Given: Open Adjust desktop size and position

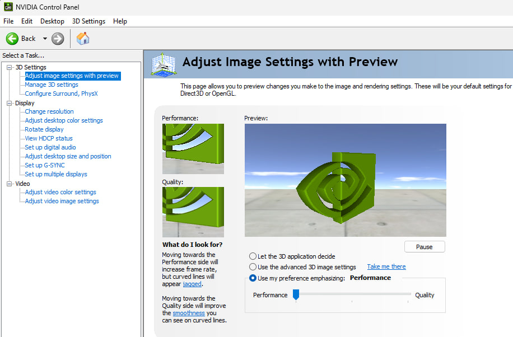Looking at the screenshot, I should click(68, 156).
